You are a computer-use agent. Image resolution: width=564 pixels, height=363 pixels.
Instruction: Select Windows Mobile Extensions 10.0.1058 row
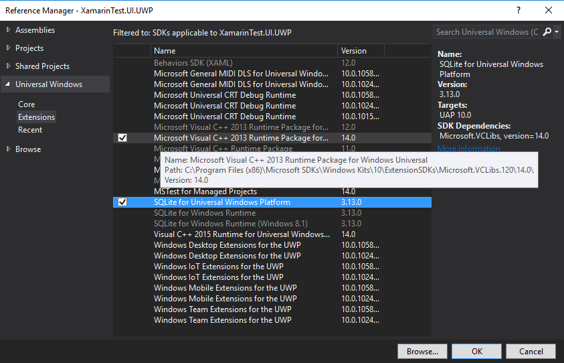coord(272,288)
